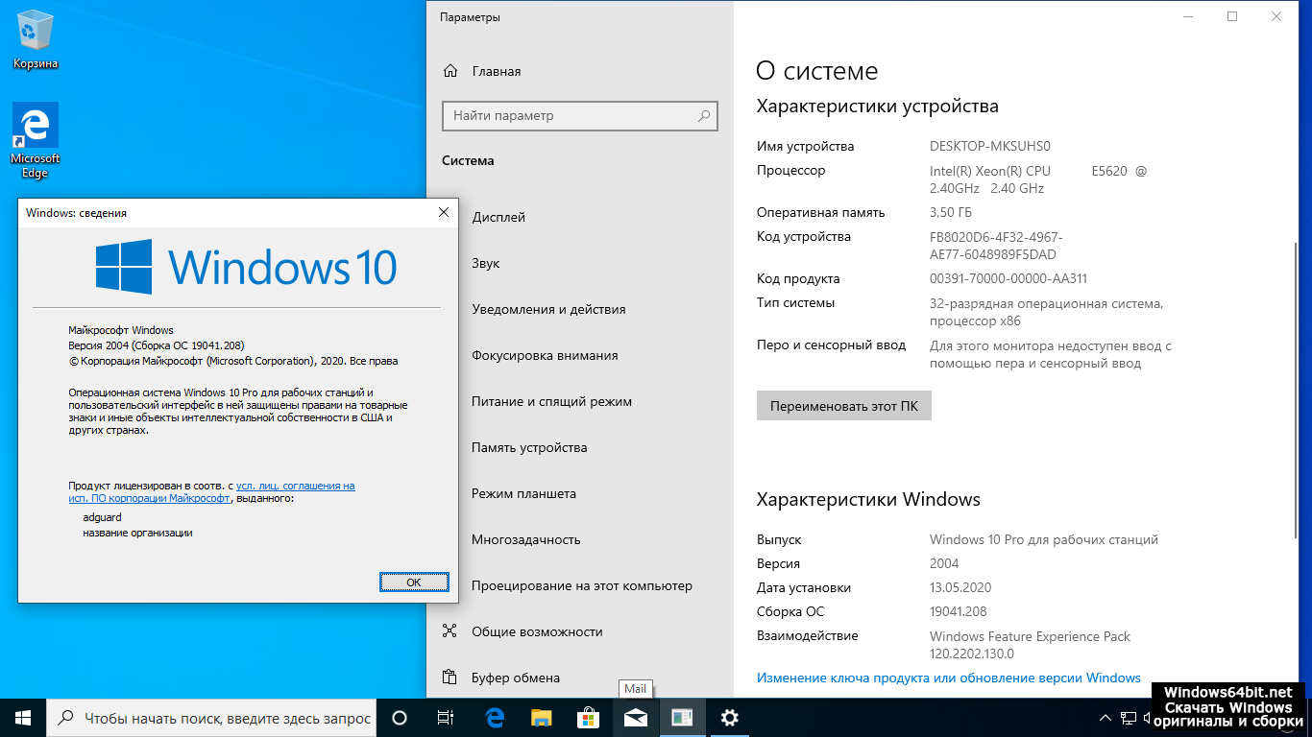Open Звук settings section
This screenshot has height=737, width=1312.
pyautogui.click(x=486, y=263)
